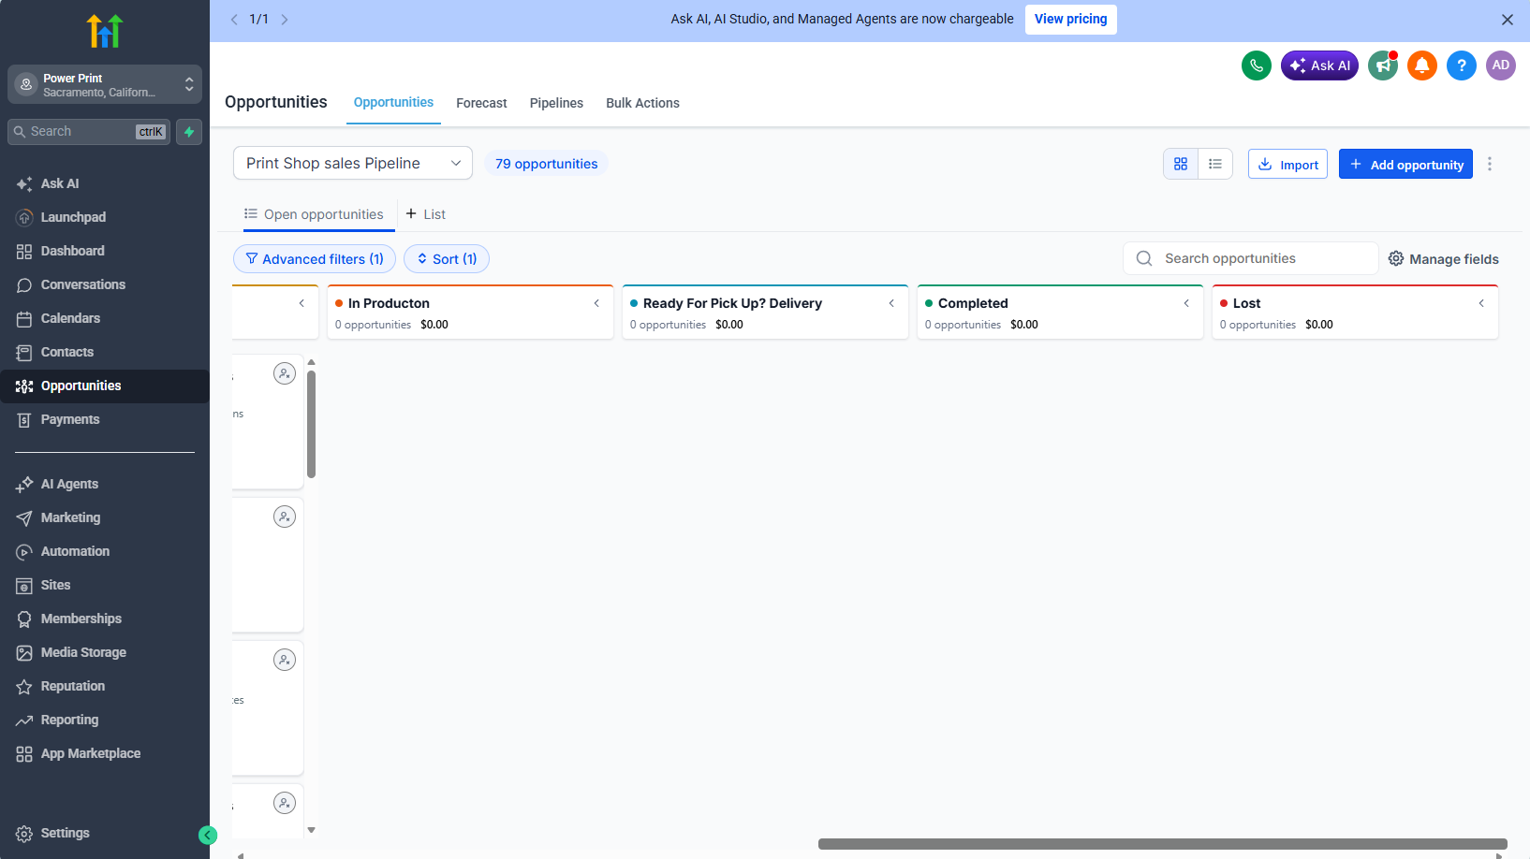Click Add opportunity button
The image size is (1530, 859).
1405,164
